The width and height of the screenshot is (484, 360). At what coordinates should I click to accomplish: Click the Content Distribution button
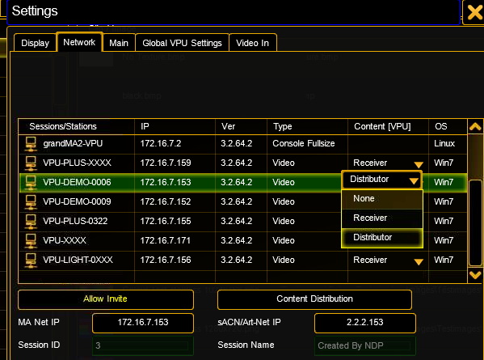point(314,299)
